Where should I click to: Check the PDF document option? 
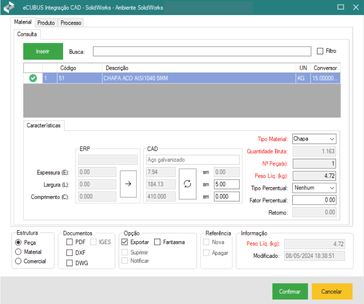[x=69, y=242]
